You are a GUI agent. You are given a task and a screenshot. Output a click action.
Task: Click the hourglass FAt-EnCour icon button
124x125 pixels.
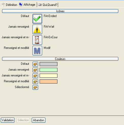pos(37,40)
